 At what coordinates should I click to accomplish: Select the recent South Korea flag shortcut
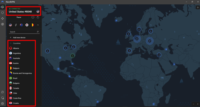tap(27, 25)
